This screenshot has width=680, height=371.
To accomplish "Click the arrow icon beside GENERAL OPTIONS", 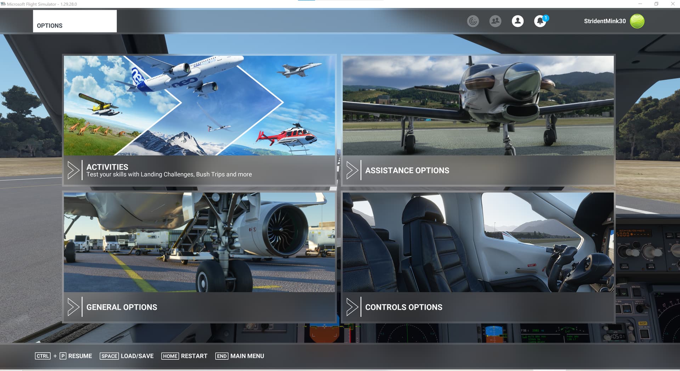I will pyautogui.click(x=74, y=307).
